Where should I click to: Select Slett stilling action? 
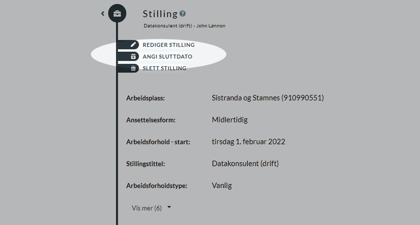164,68
